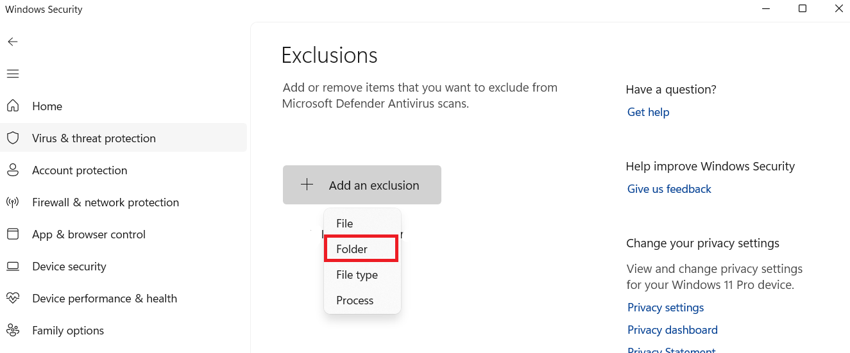Click the Family options people icon

click(12, 330)
